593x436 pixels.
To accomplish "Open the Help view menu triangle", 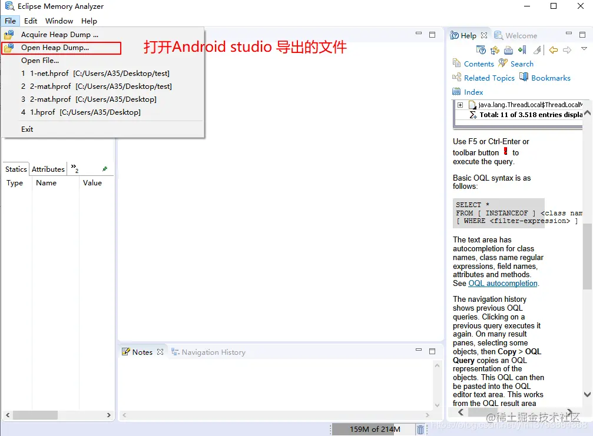I will point(584,48).
